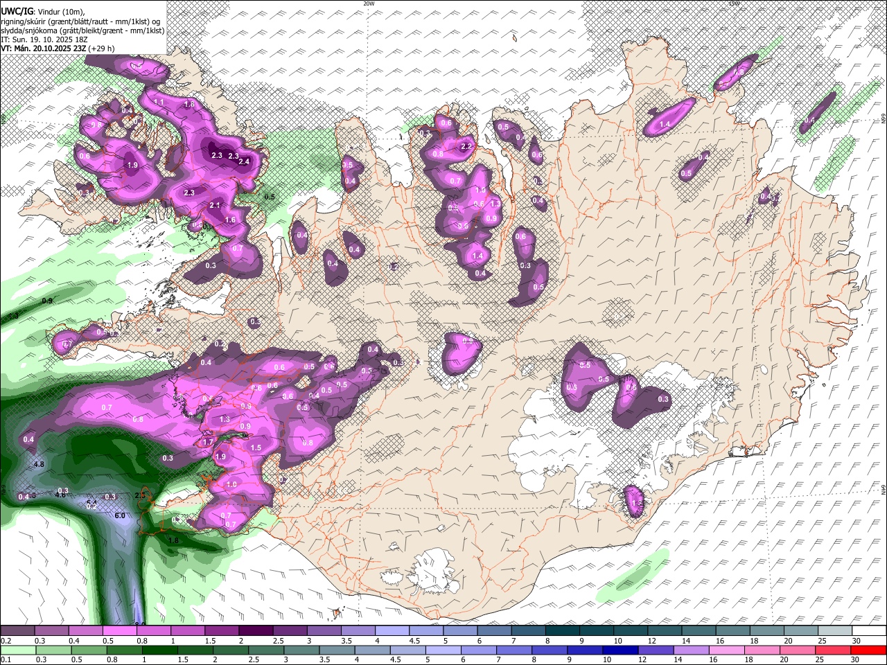Select the darkest purple 2 swatch, upper legend row

coord(255,631)
